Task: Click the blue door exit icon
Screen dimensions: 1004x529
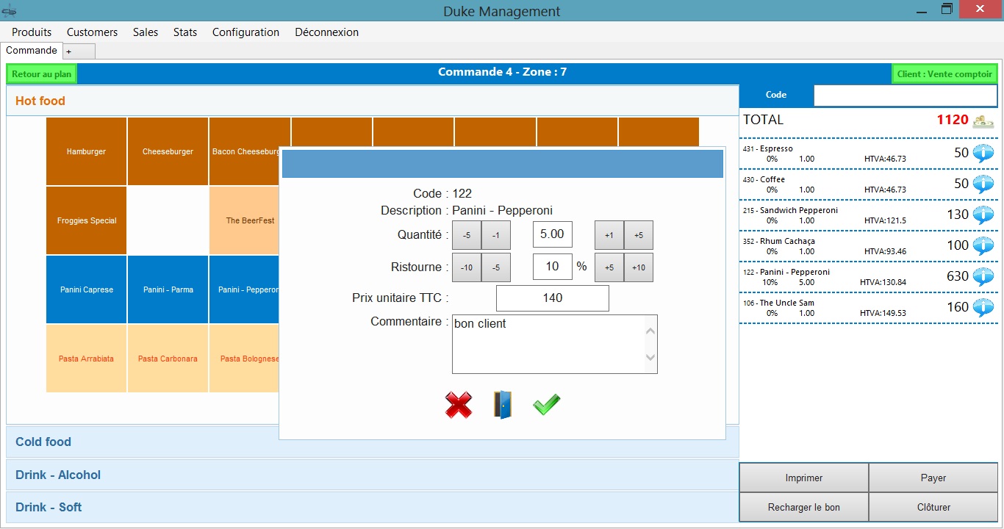Action: click(x=503, y=405)
